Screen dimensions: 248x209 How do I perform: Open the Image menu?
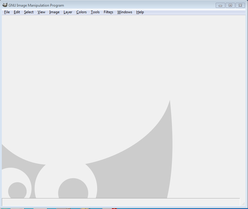[x=54, y=12]
